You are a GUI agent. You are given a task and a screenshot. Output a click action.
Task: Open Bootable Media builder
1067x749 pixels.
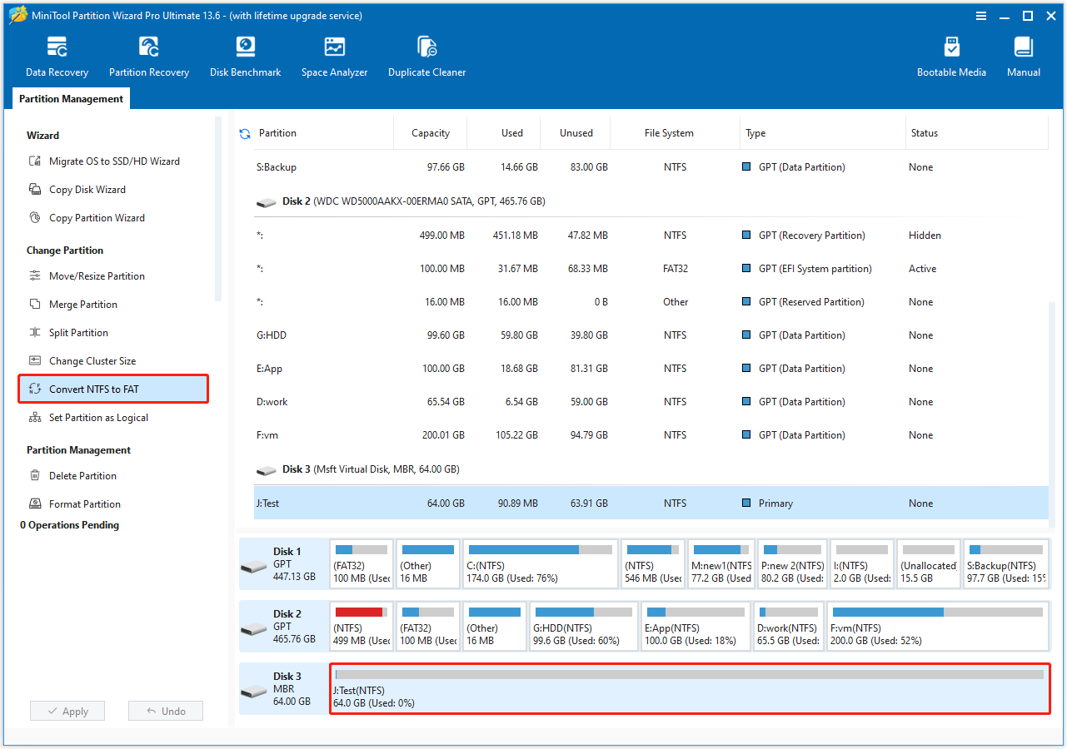(951, 57)
